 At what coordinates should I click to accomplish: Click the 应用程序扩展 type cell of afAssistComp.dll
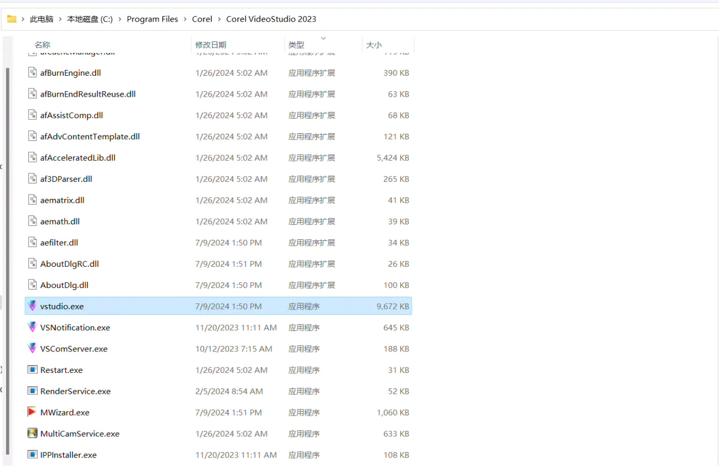[311, 115]
